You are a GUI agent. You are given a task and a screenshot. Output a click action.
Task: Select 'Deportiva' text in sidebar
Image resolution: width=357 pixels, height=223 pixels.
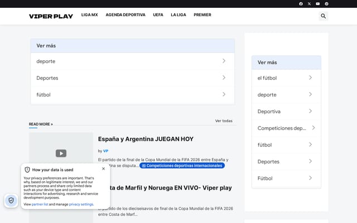269,111
